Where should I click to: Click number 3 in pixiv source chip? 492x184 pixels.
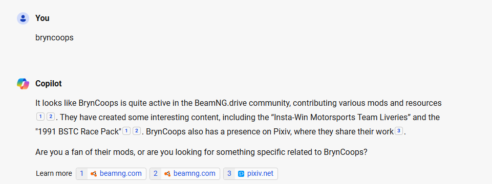[x=229, y=174]
